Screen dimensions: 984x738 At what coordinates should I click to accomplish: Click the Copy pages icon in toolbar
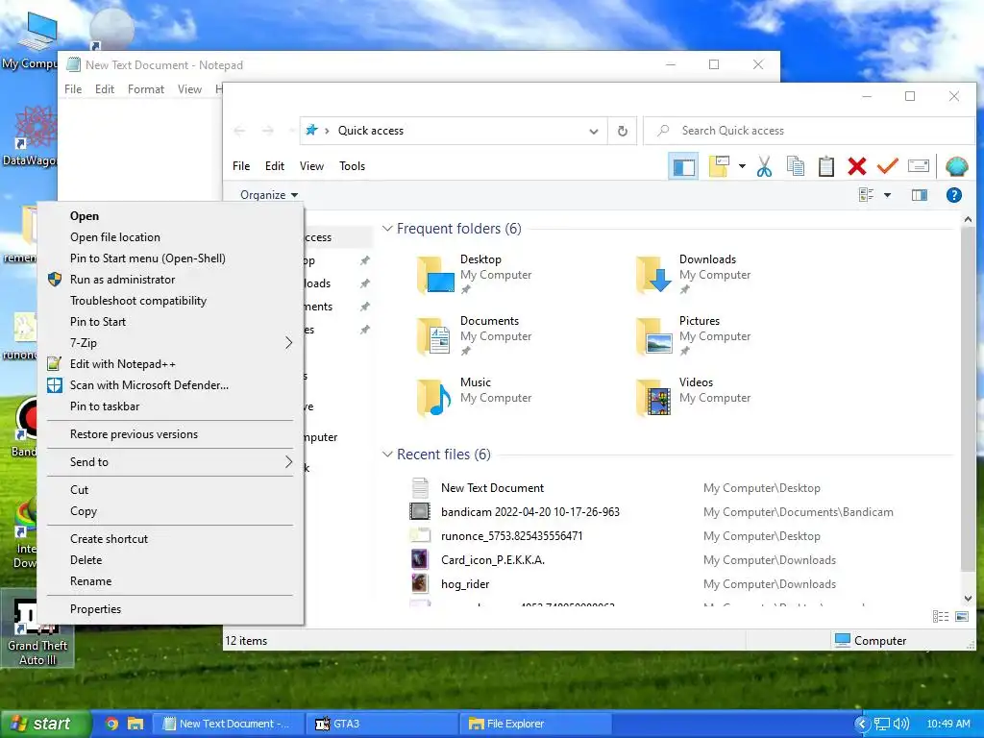tap(795, 166)
